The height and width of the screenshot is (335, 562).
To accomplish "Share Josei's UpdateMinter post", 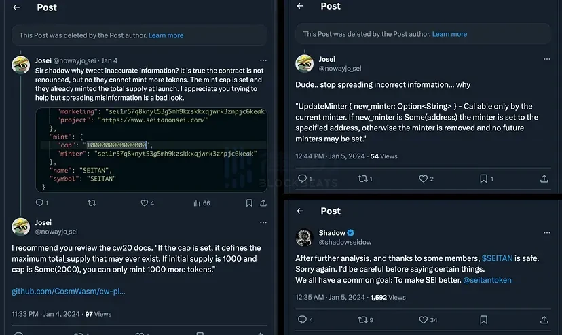I will point(544,179).
